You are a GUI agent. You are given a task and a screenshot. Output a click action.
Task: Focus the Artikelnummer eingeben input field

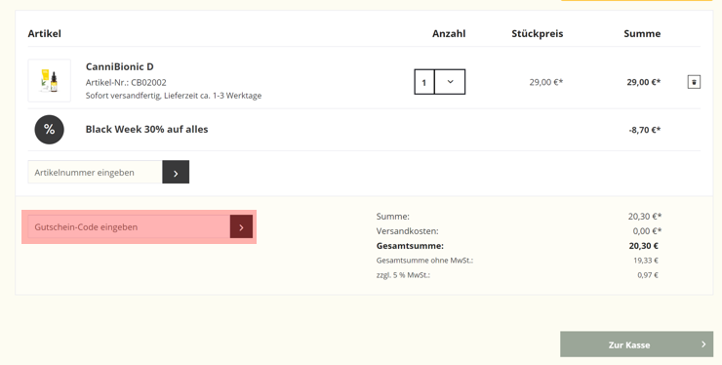[95, 172]
